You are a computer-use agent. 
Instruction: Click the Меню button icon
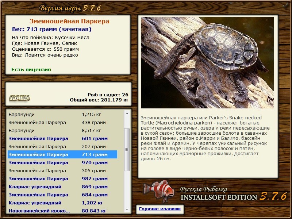(x=19, y=98)
